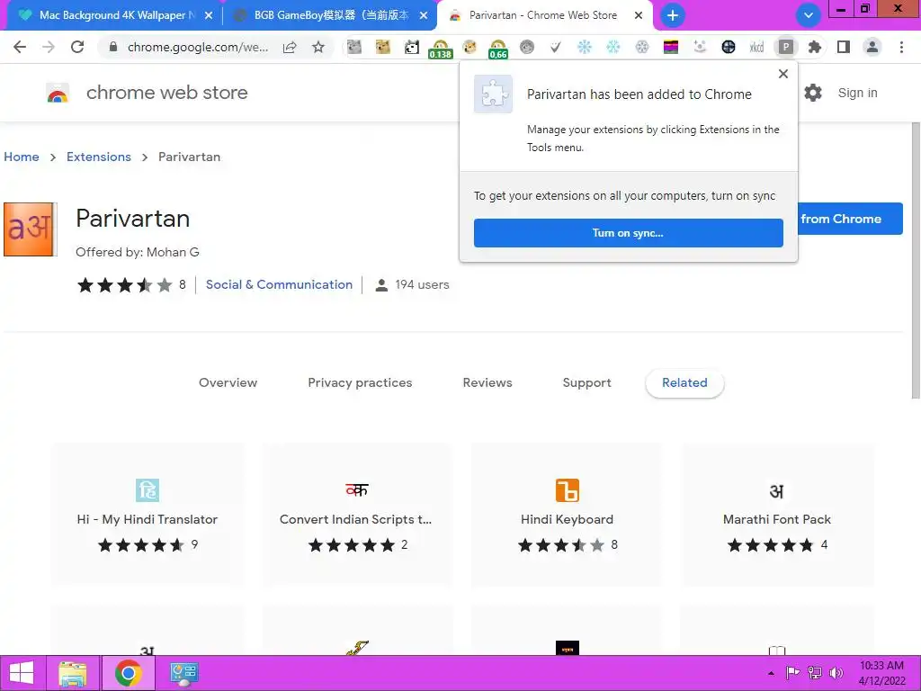Open the Action Center flag icon
921x691 pixels.
coord(792,673)
